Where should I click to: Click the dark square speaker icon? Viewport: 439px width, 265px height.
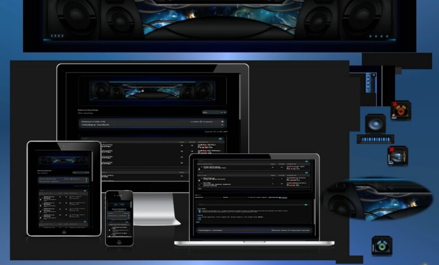click(375, 123)
